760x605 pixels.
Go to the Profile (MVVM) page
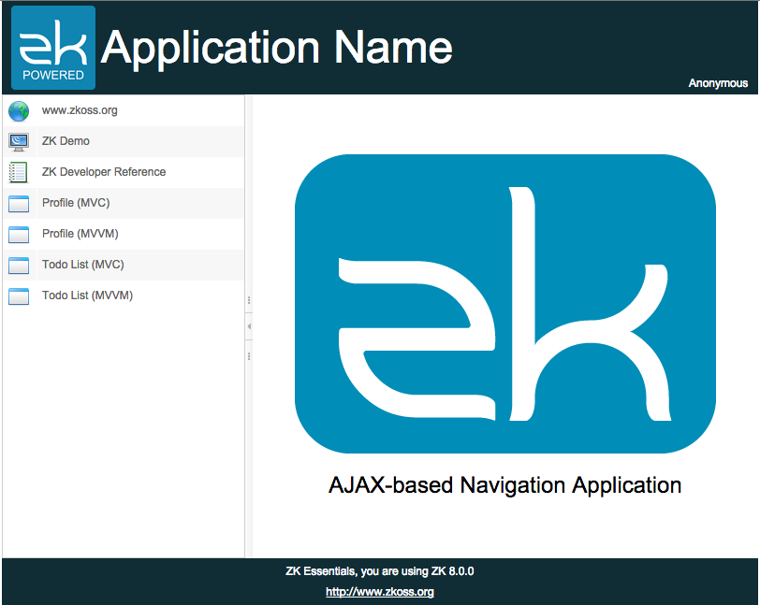tap(80, 234)
